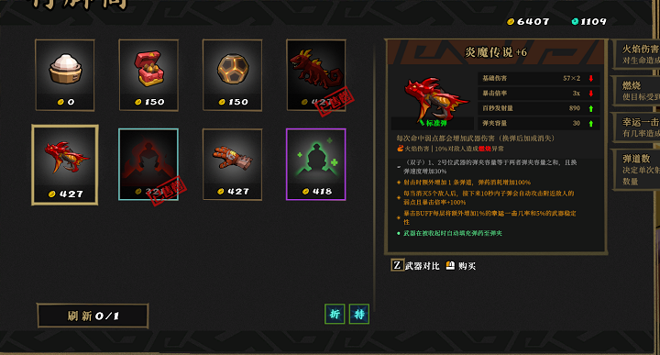
Task: Click the sold-out red lizard pet
Action: click(x=316, y=75)
